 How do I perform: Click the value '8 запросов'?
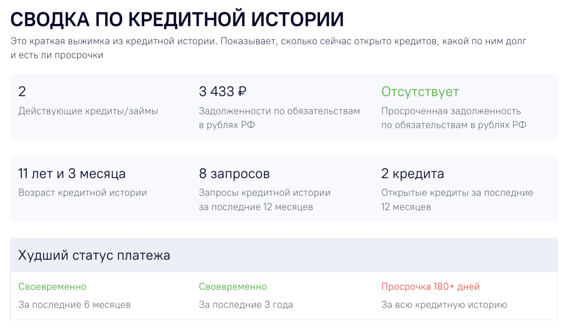click(234, 173)
